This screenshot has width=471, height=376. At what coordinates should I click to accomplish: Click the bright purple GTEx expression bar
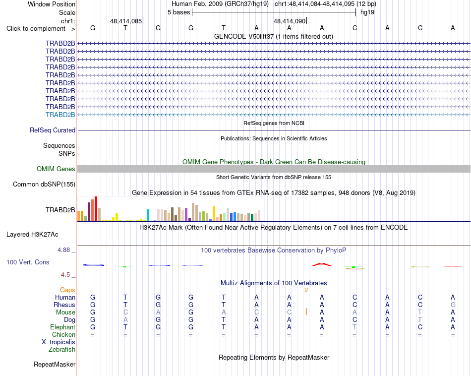coord(186,214)
